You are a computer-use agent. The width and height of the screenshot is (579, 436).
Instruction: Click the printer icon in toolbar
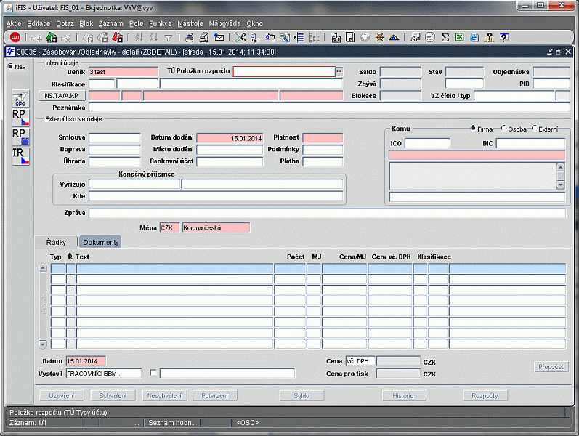click(x=190, y=37)
